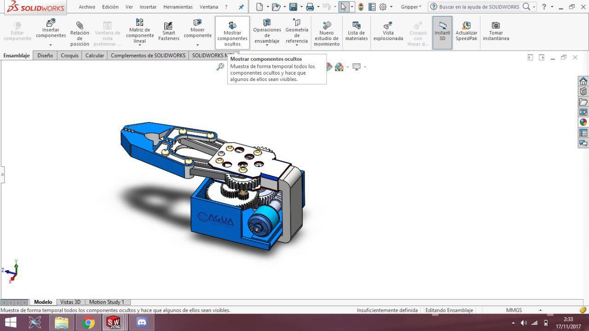Switch to the Calcular tab
The image size is (589, 331).
(94, 55)
